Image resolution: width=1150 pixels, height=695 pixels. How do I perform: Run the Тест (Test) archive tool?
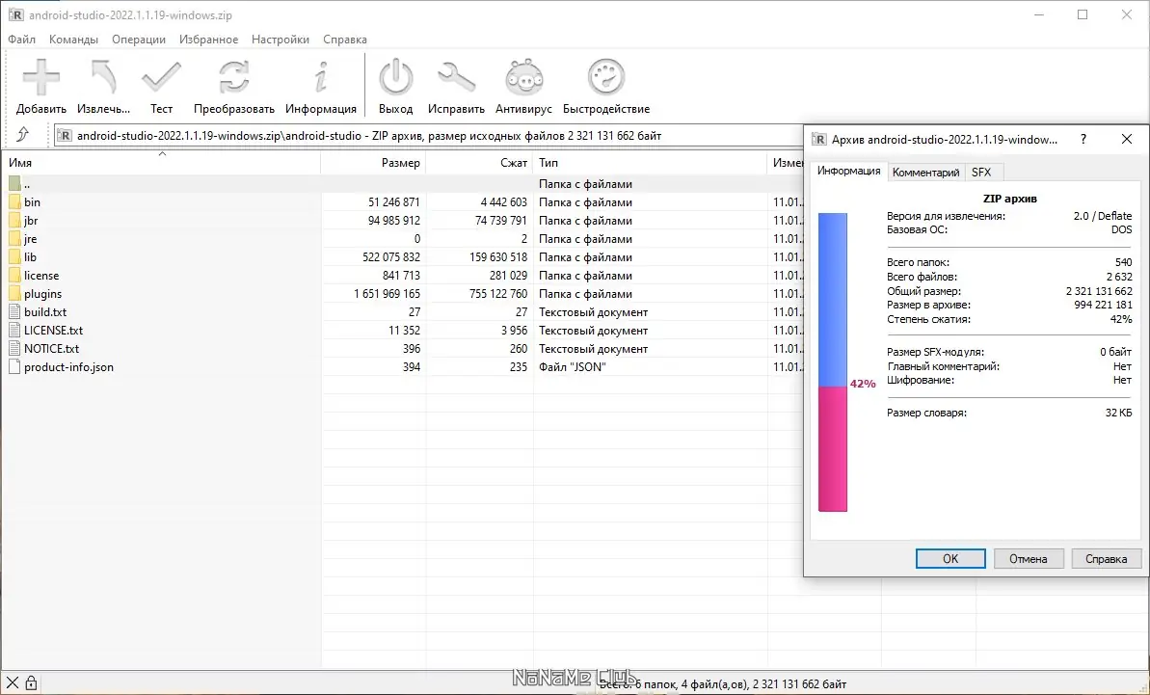[161, 82]
